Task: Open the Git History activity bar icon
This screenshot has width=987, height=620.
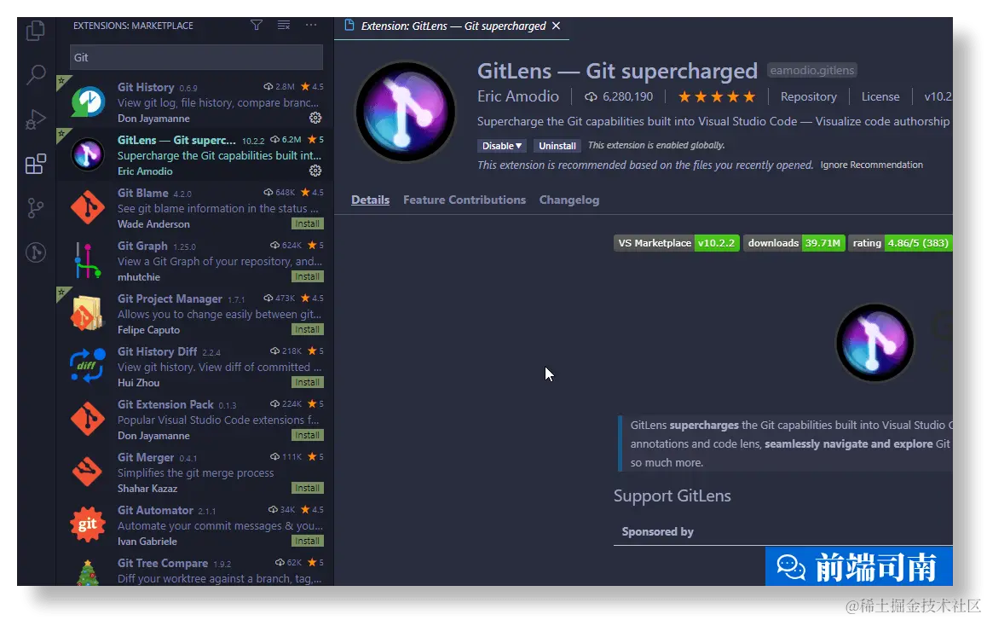Action: (36, 252)
